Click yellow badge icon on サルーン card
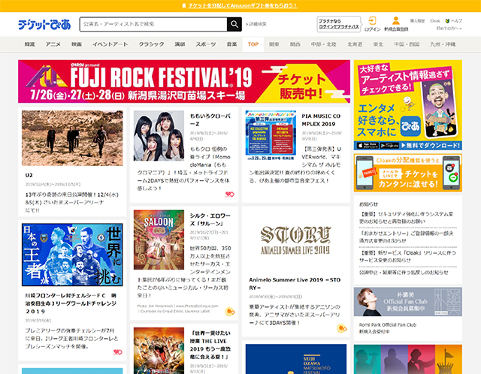Screen dimensions: 481x374 point(230,312)
